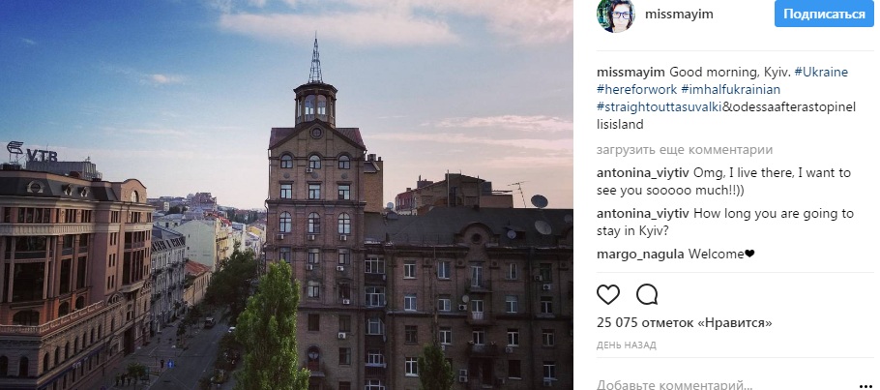Open antonina_viytiv profile from first comment
The width and height of the screenshot is (880, 390).
point(644,172)
